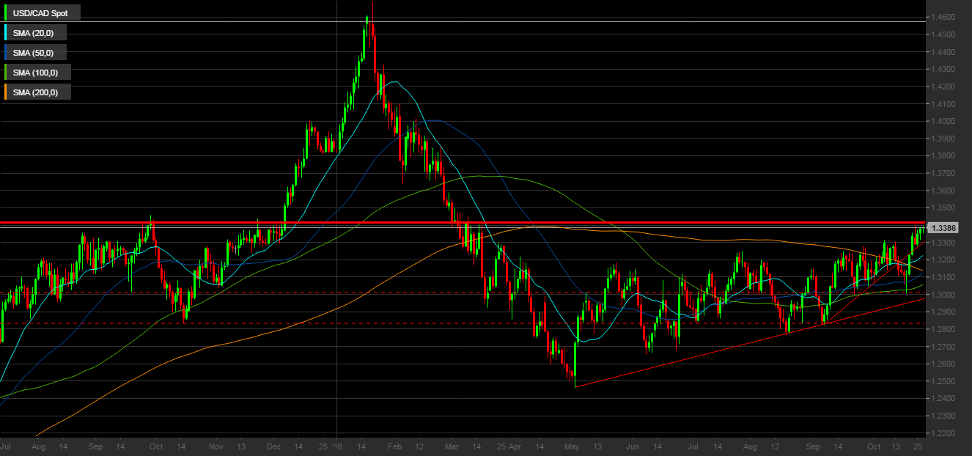Image resolution: width=972 pixels, height=456 pixels.
Task: Click the cyan SMA 20 color bar
Action: click(7, 33)
